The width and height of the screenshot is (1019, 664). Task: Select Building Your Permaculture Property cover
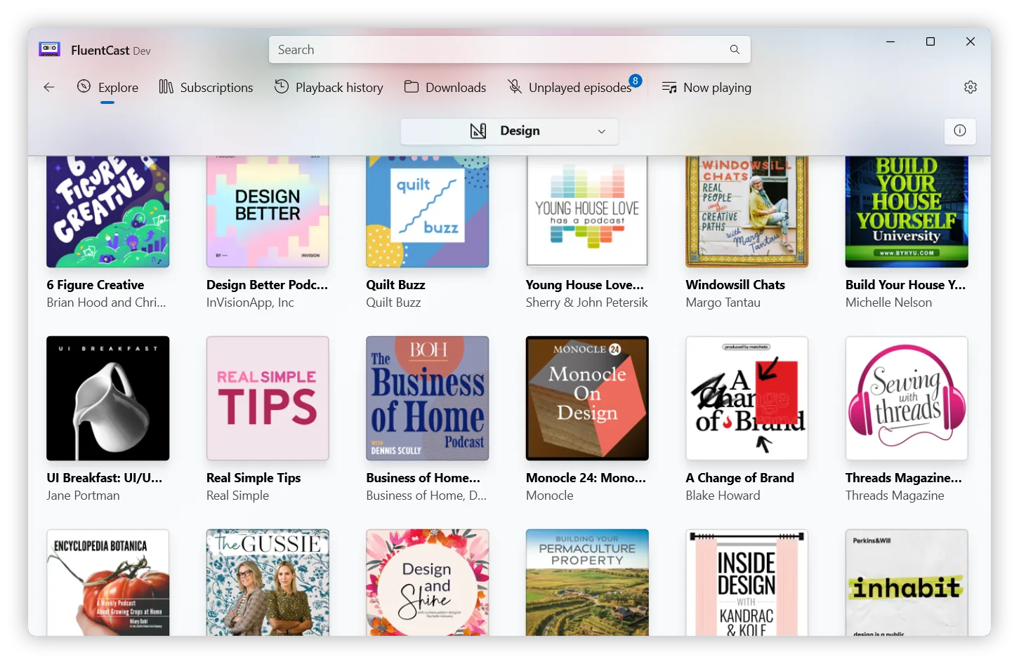click(587, 583)
